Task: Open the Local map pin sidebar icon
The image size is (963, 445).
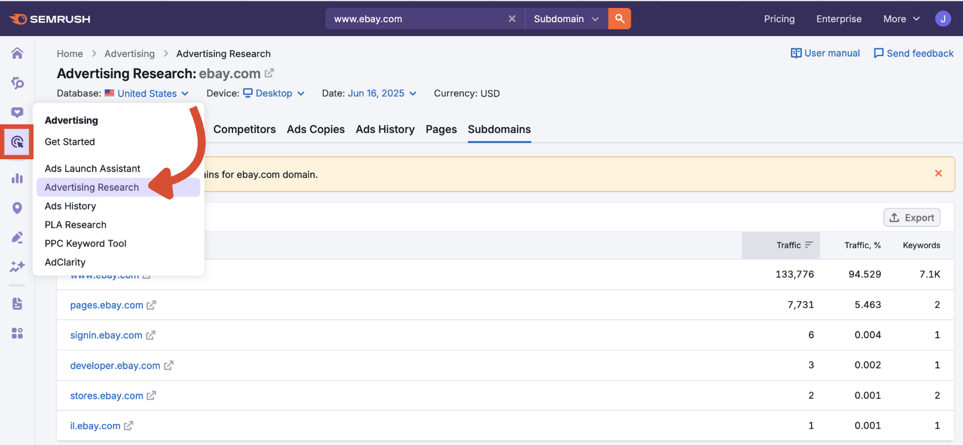Action: click(x=17, y=208)
